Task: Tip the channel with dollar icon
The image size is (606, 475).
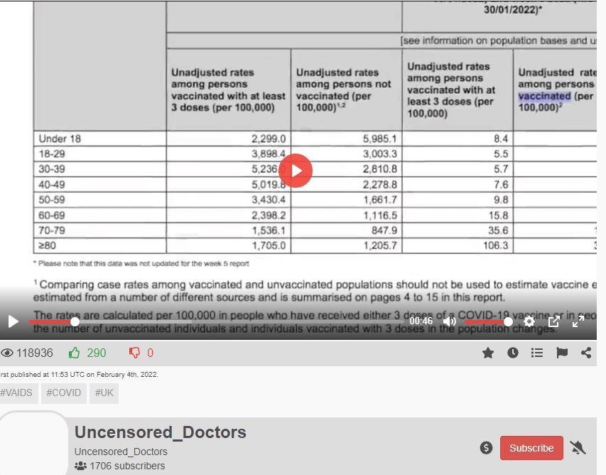Action: 486,448
